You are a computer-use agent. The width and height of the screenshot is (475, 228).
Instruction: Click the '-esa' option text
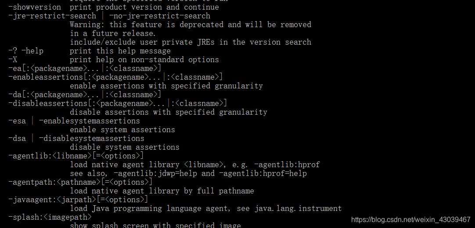[17, 121]
